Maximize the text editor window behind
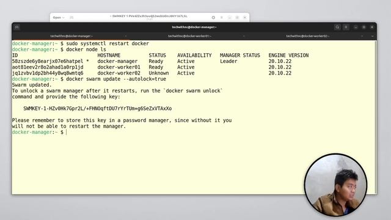This screenshot has height=220, width=391. click(237, 18)
